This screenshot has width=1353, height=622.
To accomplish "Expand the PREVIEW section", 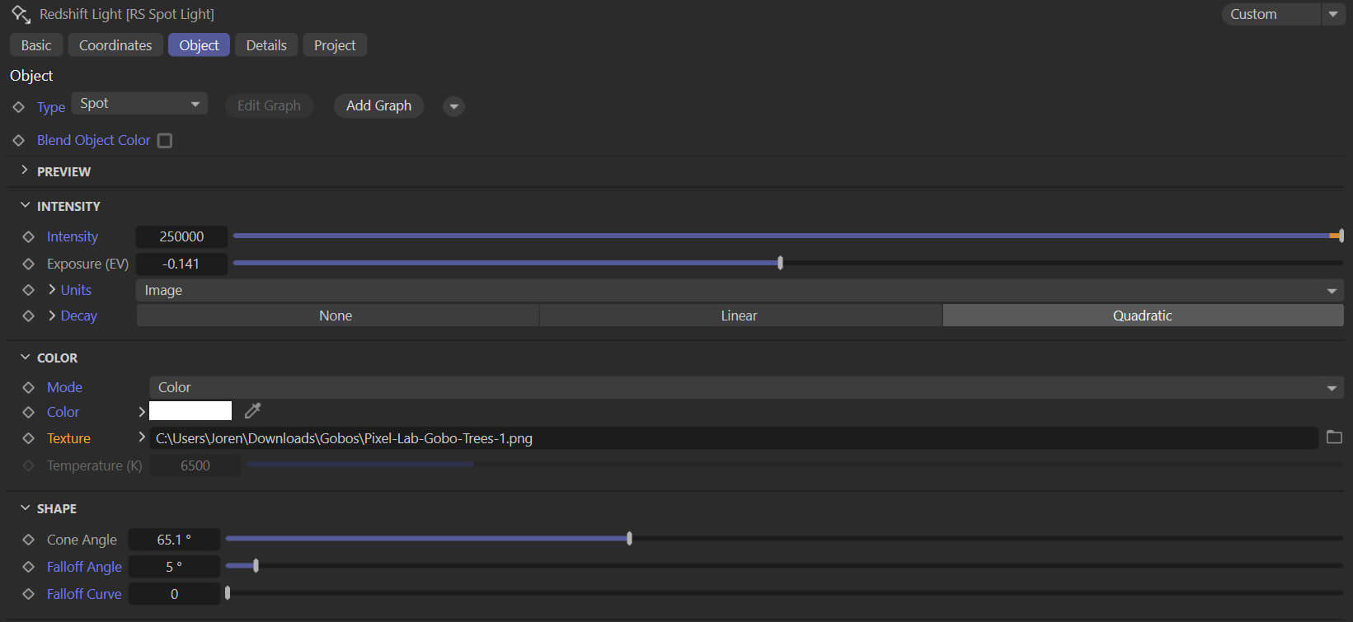I will click(x=25, y=171).
